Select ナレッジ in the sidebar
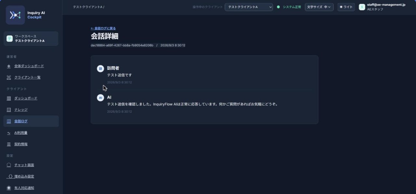The height and width of the screenshot is (194, 416). [x=21, y=110]
